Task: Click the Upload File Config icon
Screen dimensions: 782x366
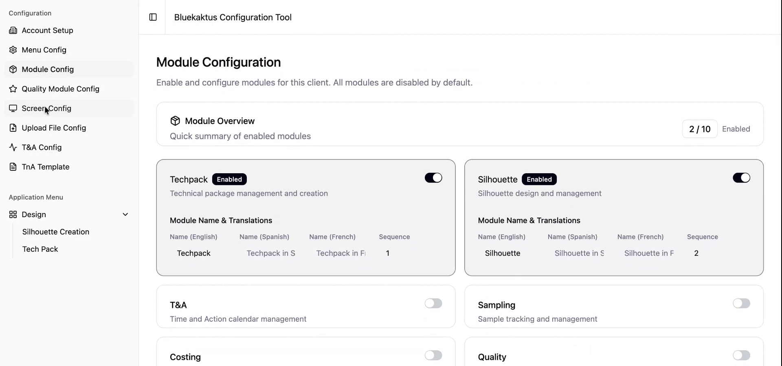Action: pyautogui.click(x=13, y=128)
